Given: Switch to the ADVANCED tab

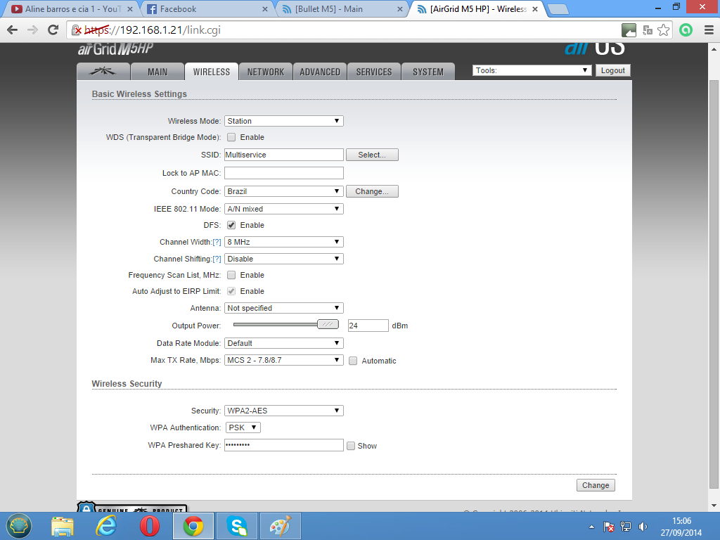Looking at the screenshot, I should point(320,72).
